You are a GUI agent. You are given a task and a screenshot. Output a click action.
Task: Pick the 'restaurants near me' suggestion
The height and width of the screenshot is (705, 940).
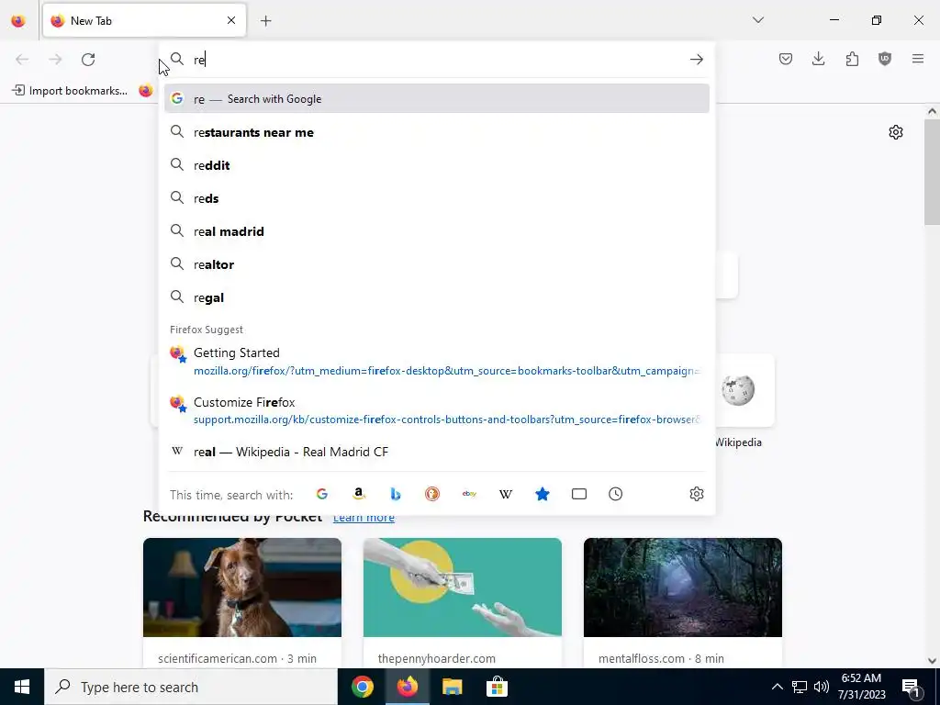click(x=436, y=132)
